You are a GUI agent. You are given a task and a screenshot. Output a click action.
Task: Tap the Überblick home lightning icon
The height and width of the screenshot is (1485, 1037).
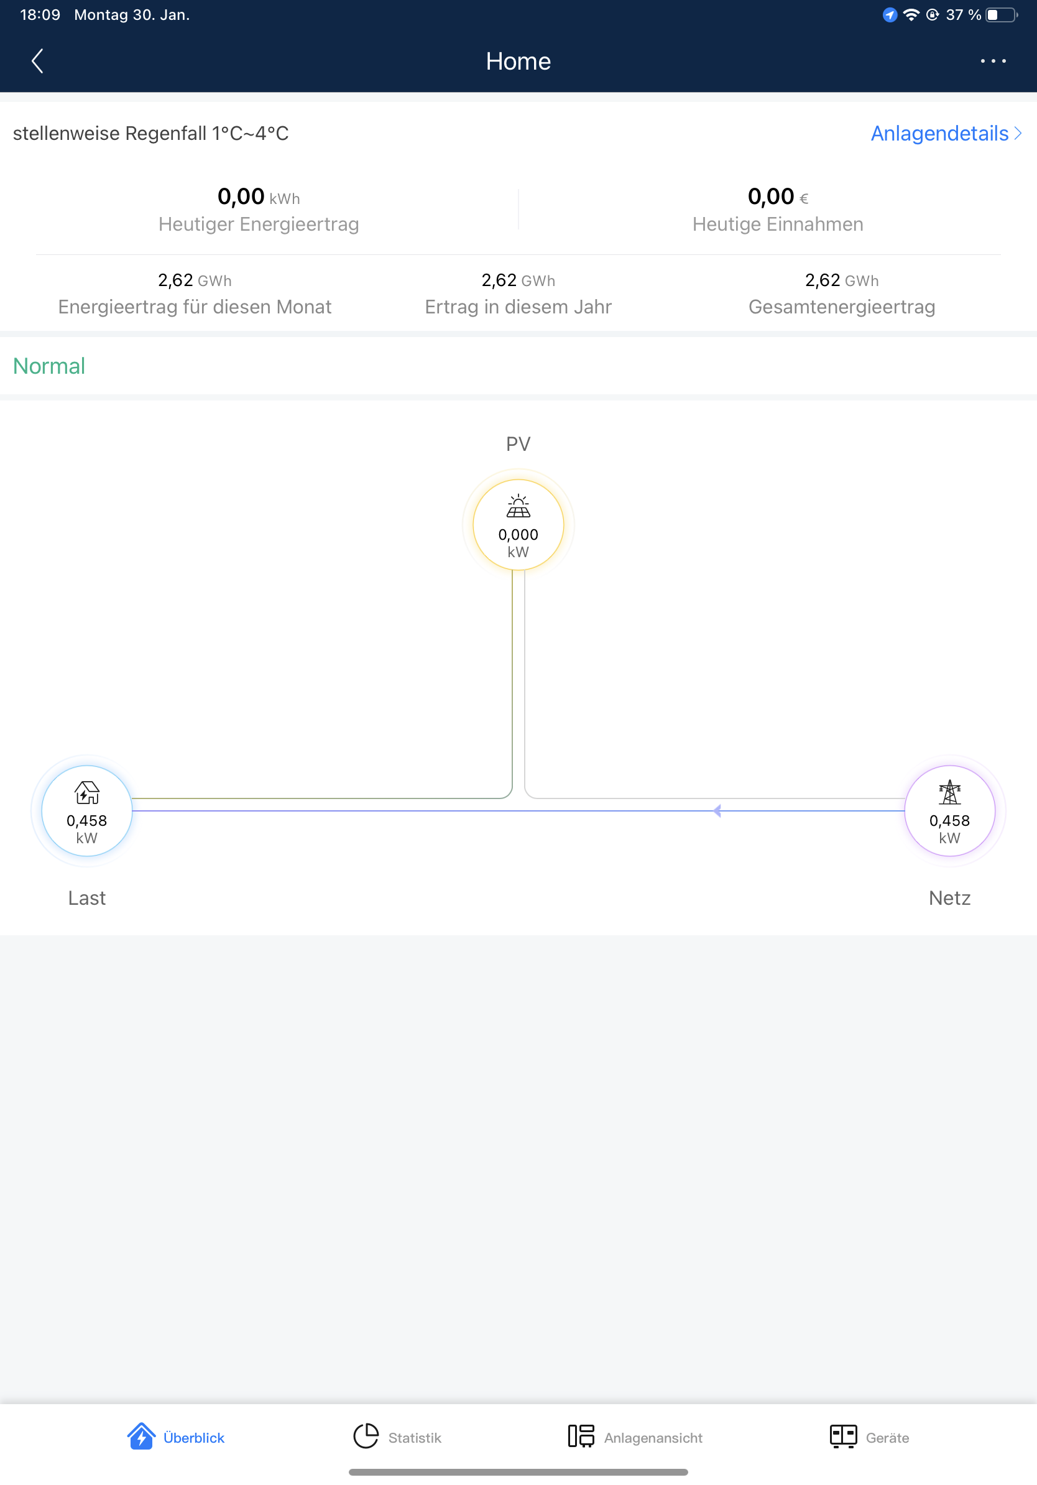point(141,1436)
